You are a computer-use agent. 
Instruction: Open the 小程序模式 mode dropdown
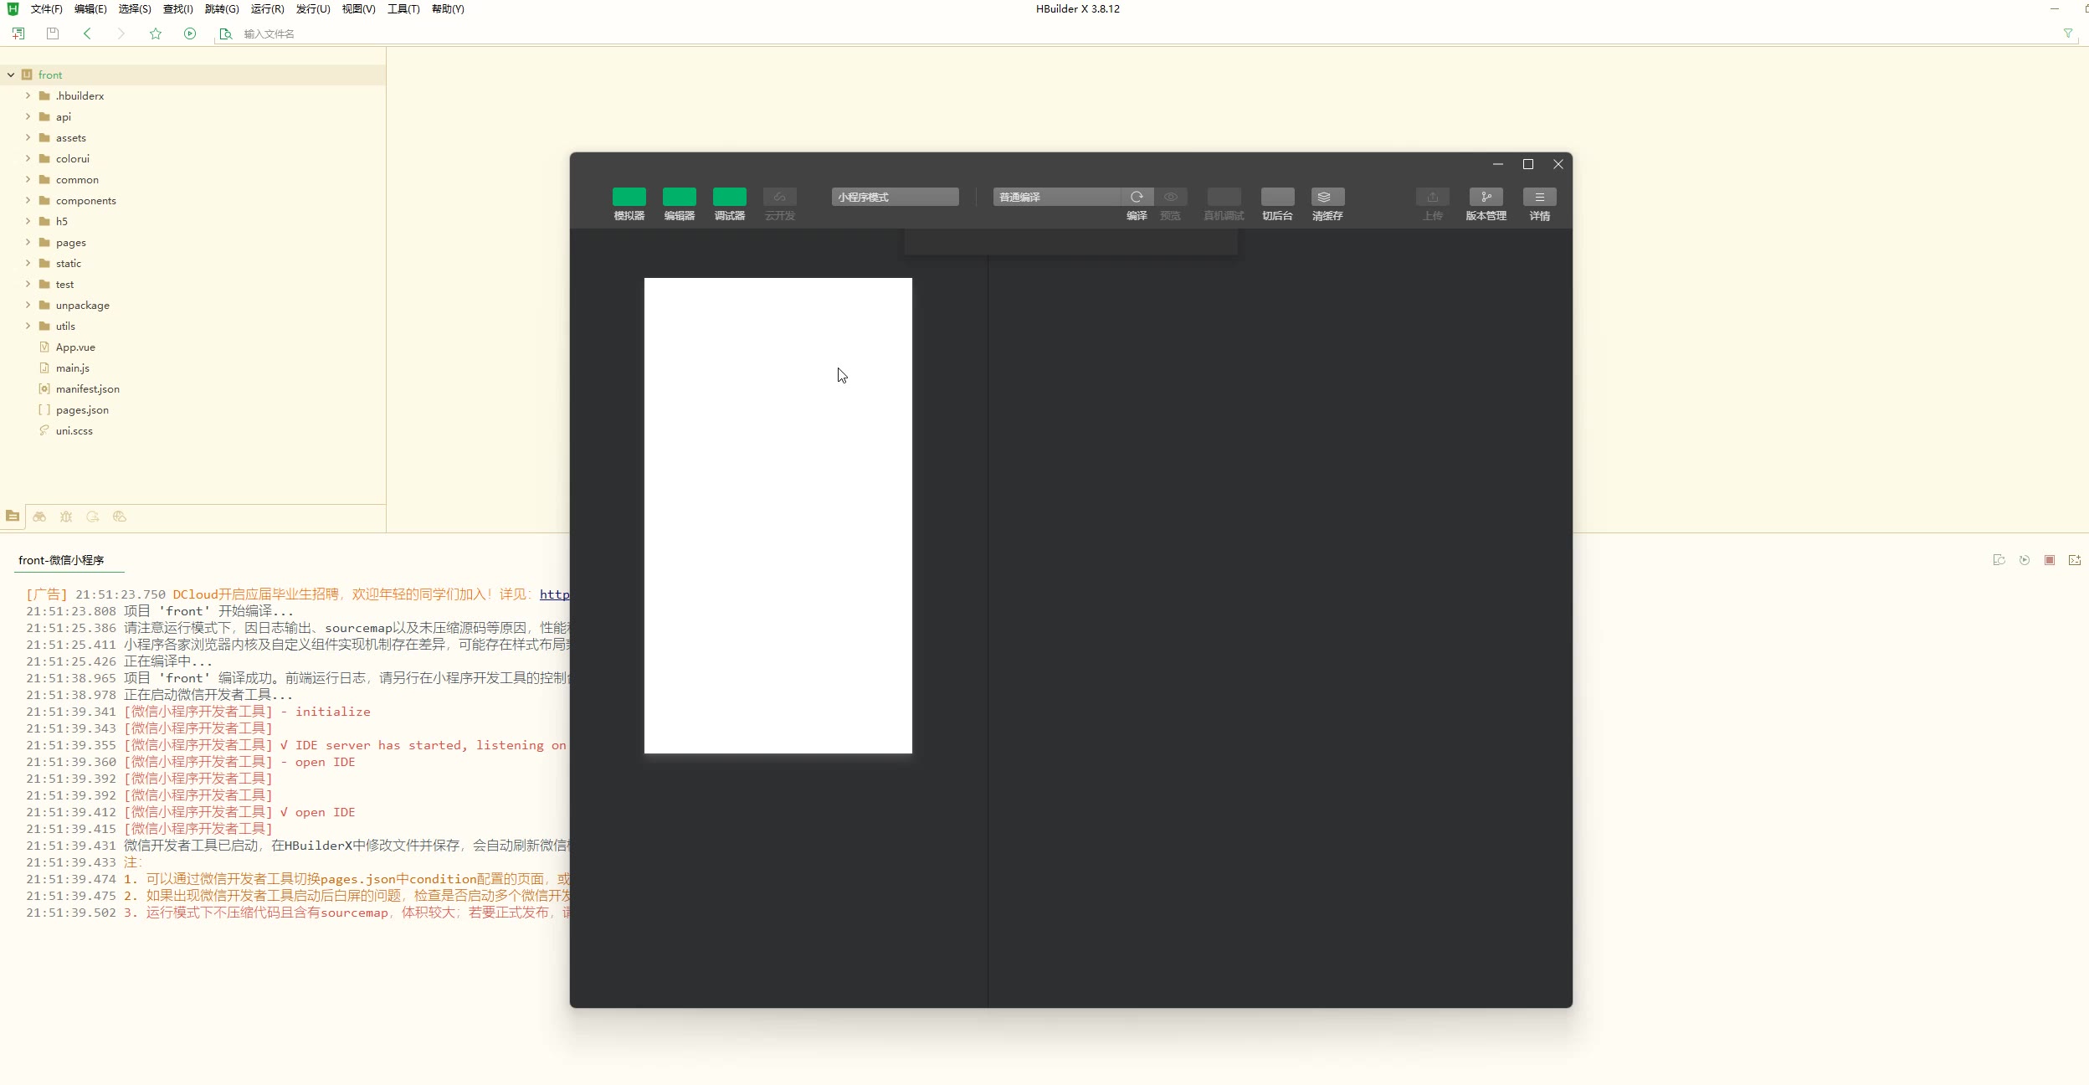(896, 197)
